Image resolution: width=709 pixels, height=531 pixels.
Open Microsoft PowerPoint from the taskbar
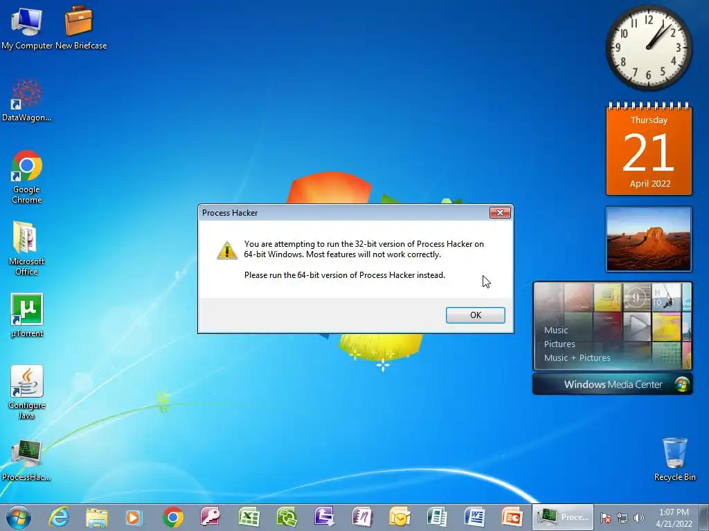[x=512, y=517]
